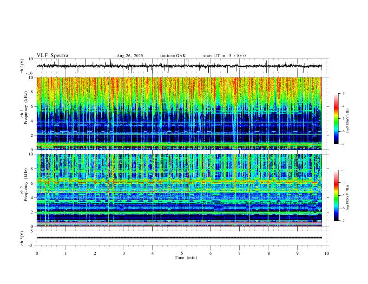Click the ch.2 colorbar log(PSD) label
The width and height of the screenshot is (368, 284).
coord(348,198)
